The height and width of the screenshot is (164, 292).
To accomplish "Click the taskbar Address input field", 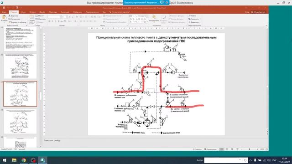I will point(223,160).
